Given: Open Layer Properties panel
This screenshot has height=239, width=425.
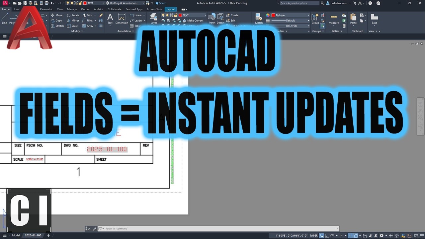Looking at the screenshot, I should [154, 19].
